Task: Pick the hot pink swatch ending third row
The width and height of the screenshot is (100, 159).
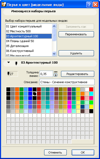Action: point(91,98)
